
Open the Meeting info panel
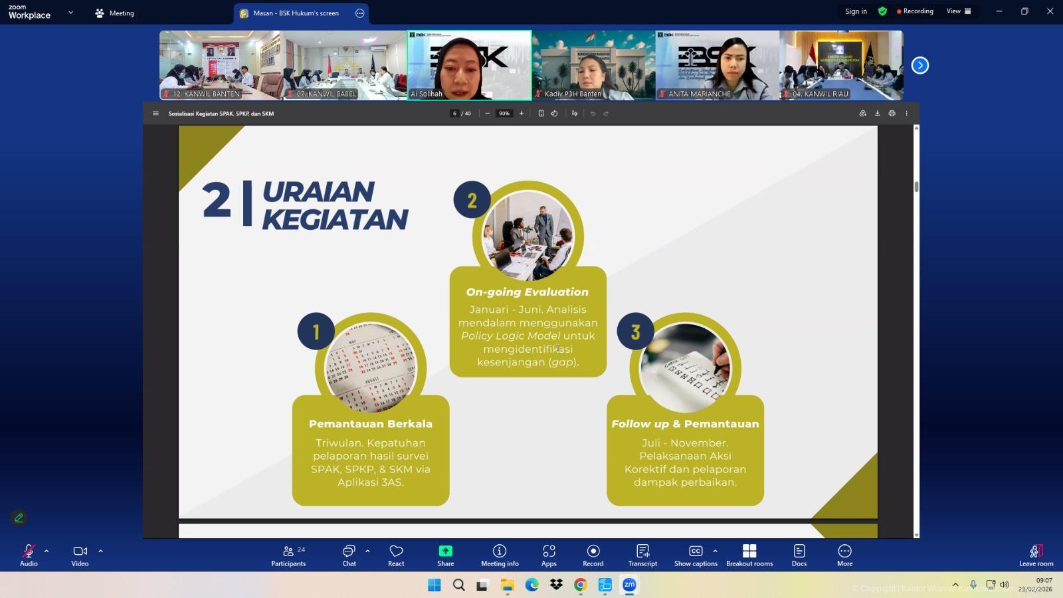click(x=500, y=555)
